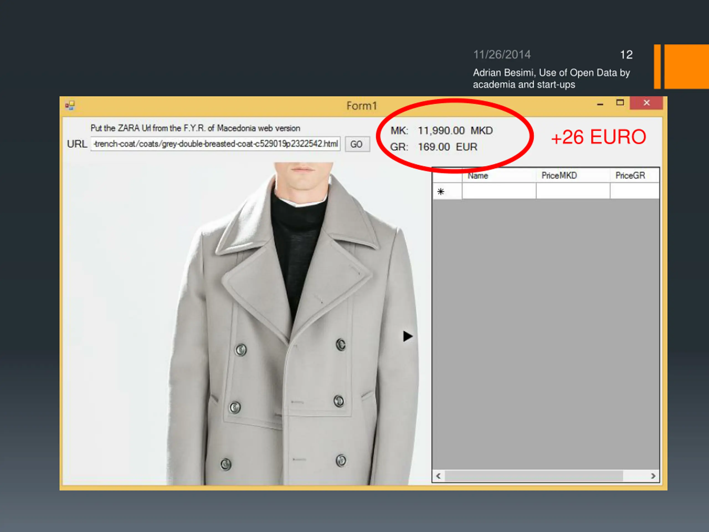Screen dimensions: 709x532
Task: Click the URL text input field
Action: pyautogui.click(x=215, y=144)
